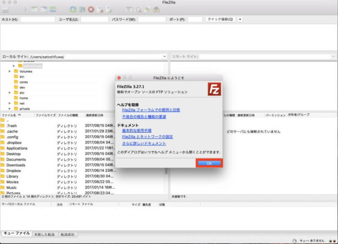Sort local files by ファイルサイズ column
The height and width of the screenshot is (244, 338).
pos(46,115)
